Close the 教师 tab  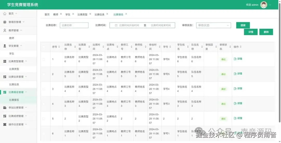[61, 14]
